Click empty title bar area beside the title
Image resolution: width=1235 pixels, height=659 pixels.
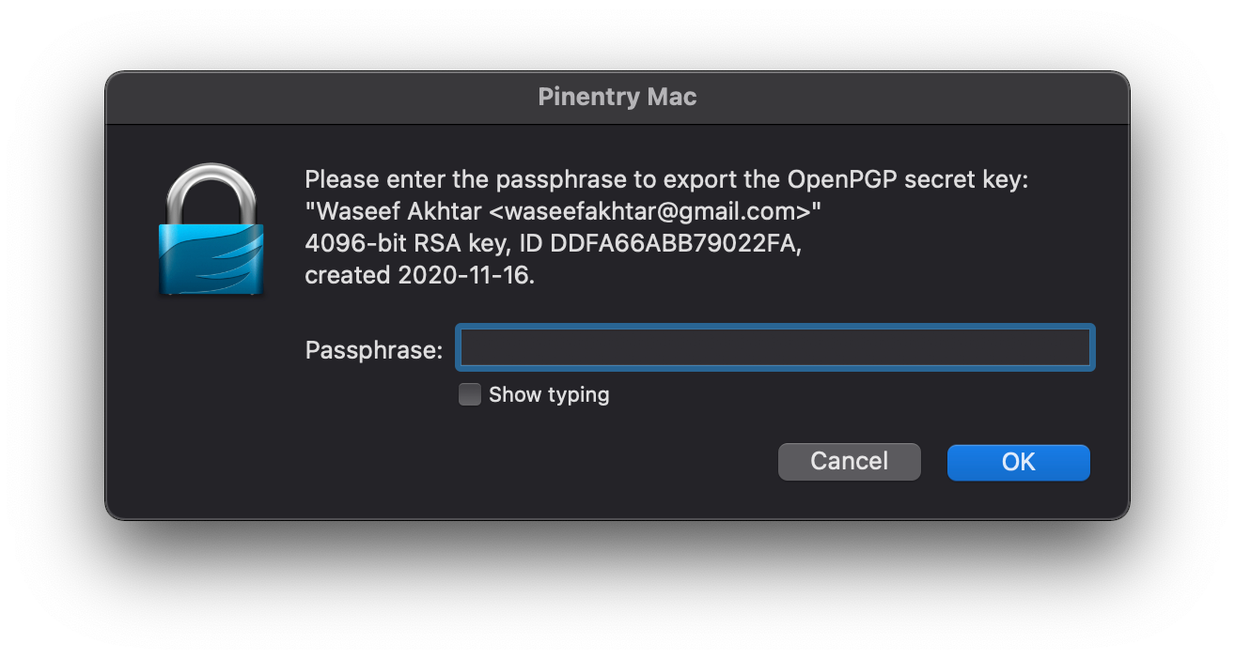[x=329, y=97]
